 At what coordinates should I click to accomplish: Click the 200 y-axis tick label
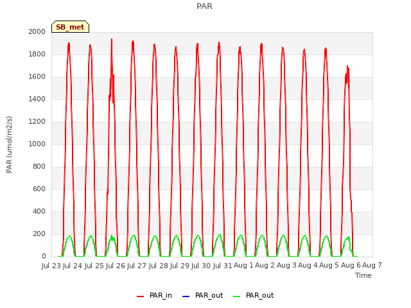tap(39, 234)
